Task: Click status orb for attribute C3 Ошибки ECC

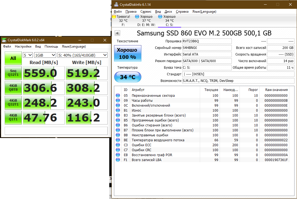Action: click(x=118, y=145)
